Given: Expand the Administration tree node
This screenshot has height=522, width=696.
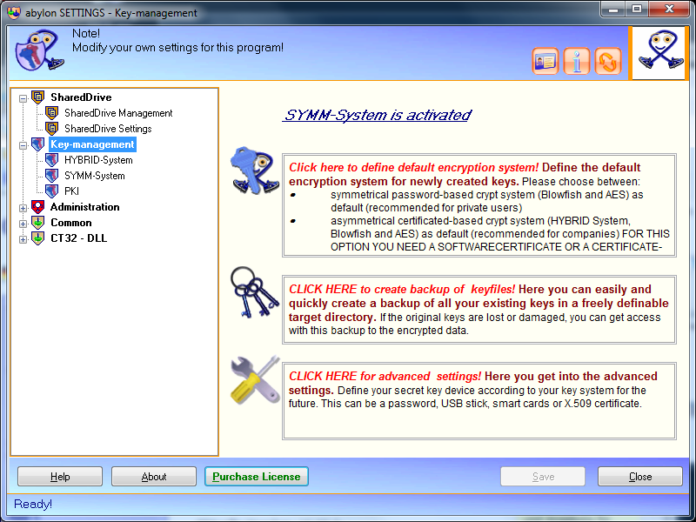Looking at the screenshot, I should point(23,208).
